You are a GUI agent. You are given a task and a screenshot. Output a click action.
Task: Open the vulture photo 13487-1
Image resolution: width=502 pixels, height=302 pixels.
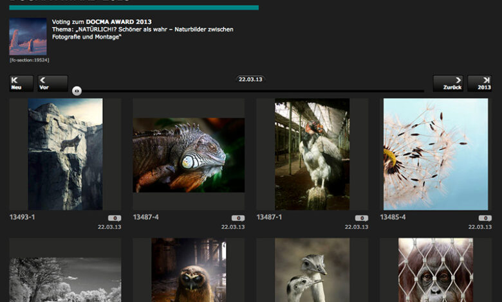[x=312, y=154]
